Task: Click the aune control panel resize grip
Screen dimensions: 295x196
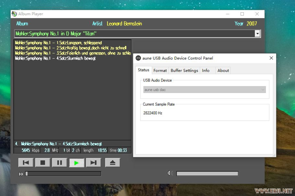Action: coord(274,155)
